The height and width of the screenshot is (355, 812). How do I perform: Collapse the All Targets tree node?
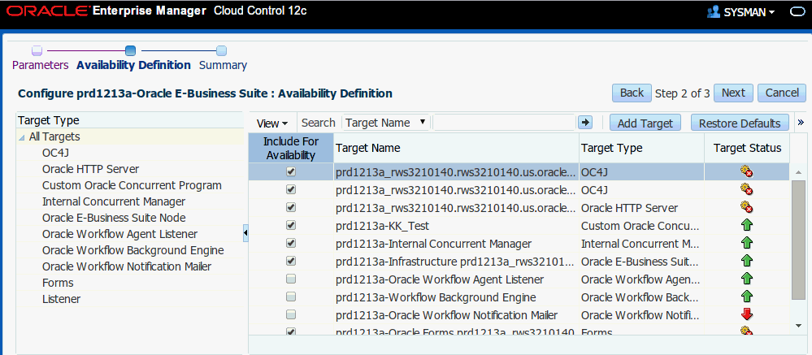click(22, 137)
